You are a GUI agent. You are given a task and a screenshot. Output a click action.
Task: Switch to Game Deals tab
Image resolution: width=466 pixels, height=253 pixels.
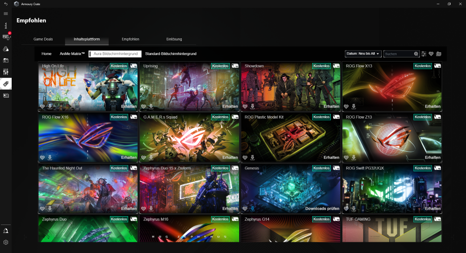point(43,39)
